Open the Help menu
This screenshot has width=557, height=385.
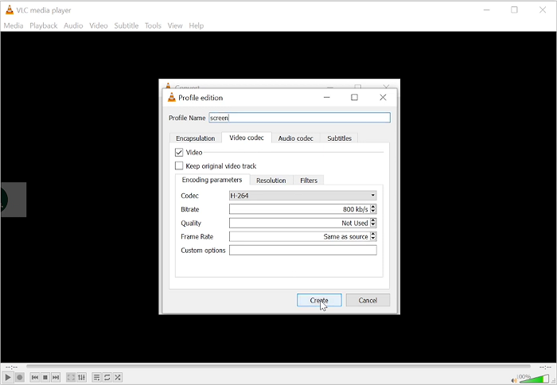coord(196,25)
